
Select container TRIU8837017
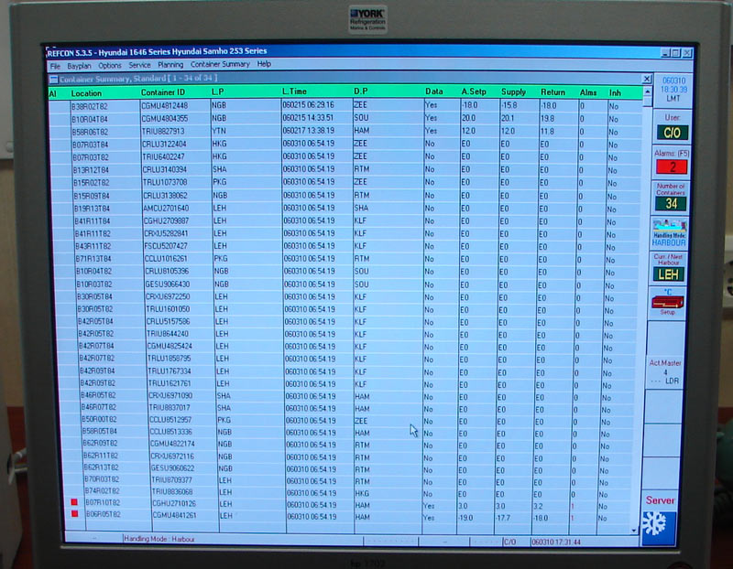pyautogui.click(x=170, y=407)
